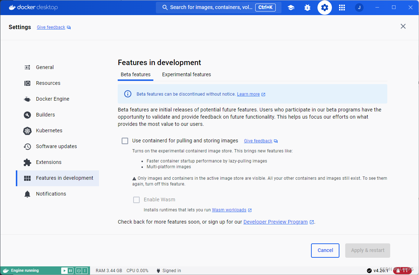
Task: Click the Ctrl+K shortcut badge
Action: [x=265, y=7]
